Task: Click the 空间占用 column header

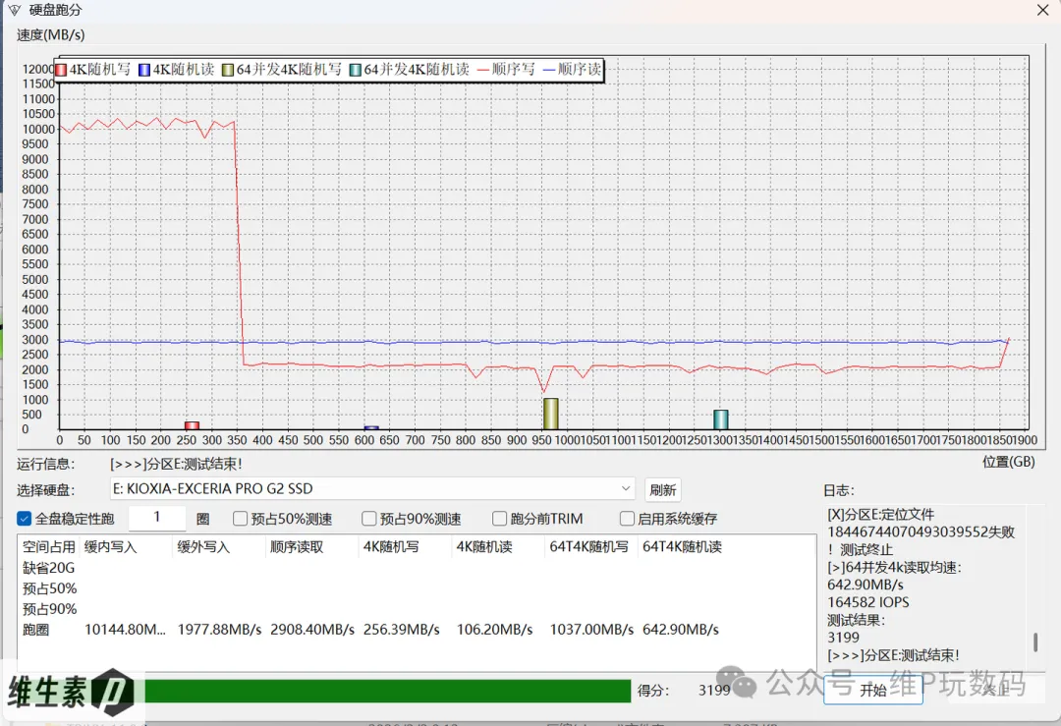Action: 49,546
